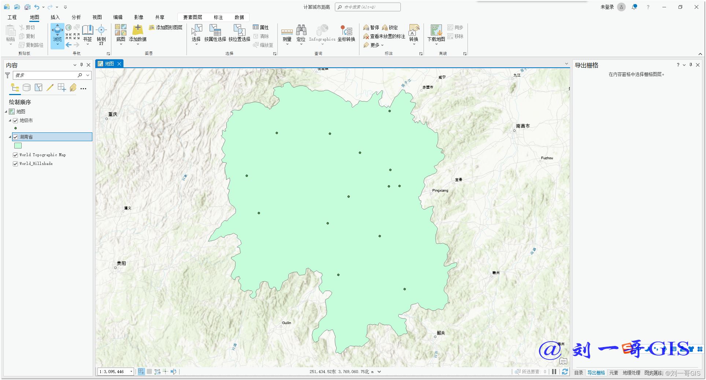Open Select By Attributes (按属性选择)
706x380 pixels.
coord(215,33)
